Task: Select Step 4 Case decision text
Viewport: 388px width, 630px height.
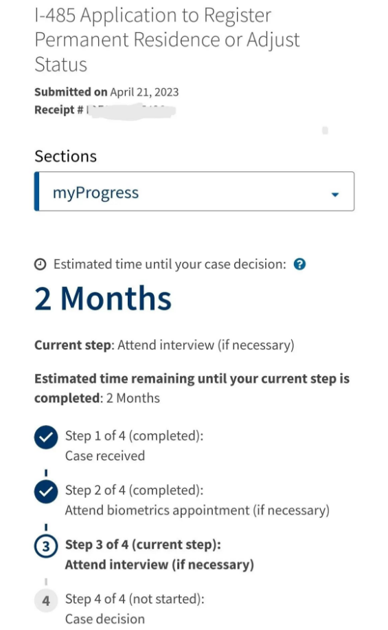Action: (x=135, y=609)
